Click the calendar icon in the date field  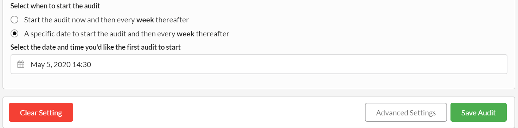21,64
